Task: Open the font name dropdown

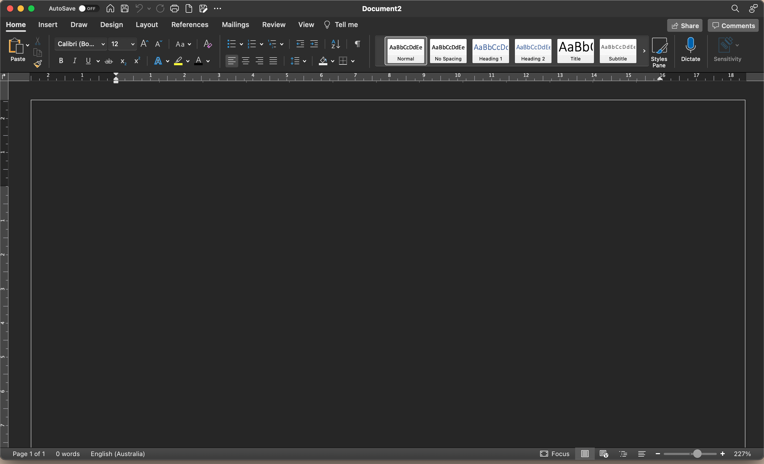Action: pyautogui.click(x=103, y=44)
